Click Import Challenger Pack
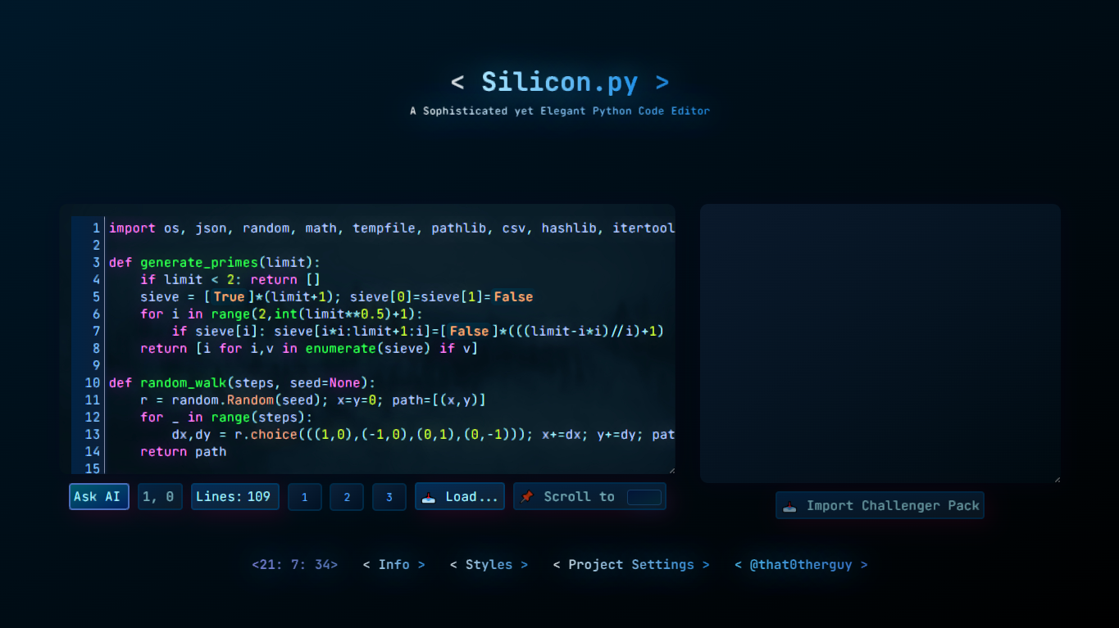Screen dimensions: 1119x628 [x=880, y=505]
